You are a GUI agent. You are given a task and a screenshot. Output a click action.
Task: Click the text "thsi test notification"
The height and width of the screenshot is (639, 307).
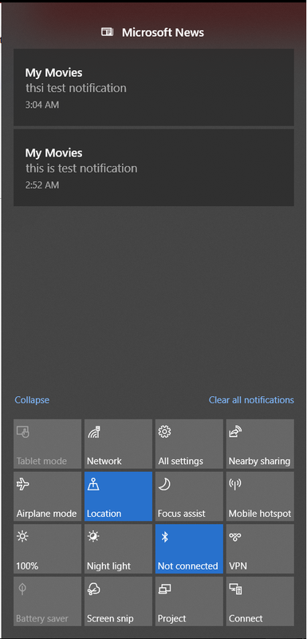pos(76,88)
